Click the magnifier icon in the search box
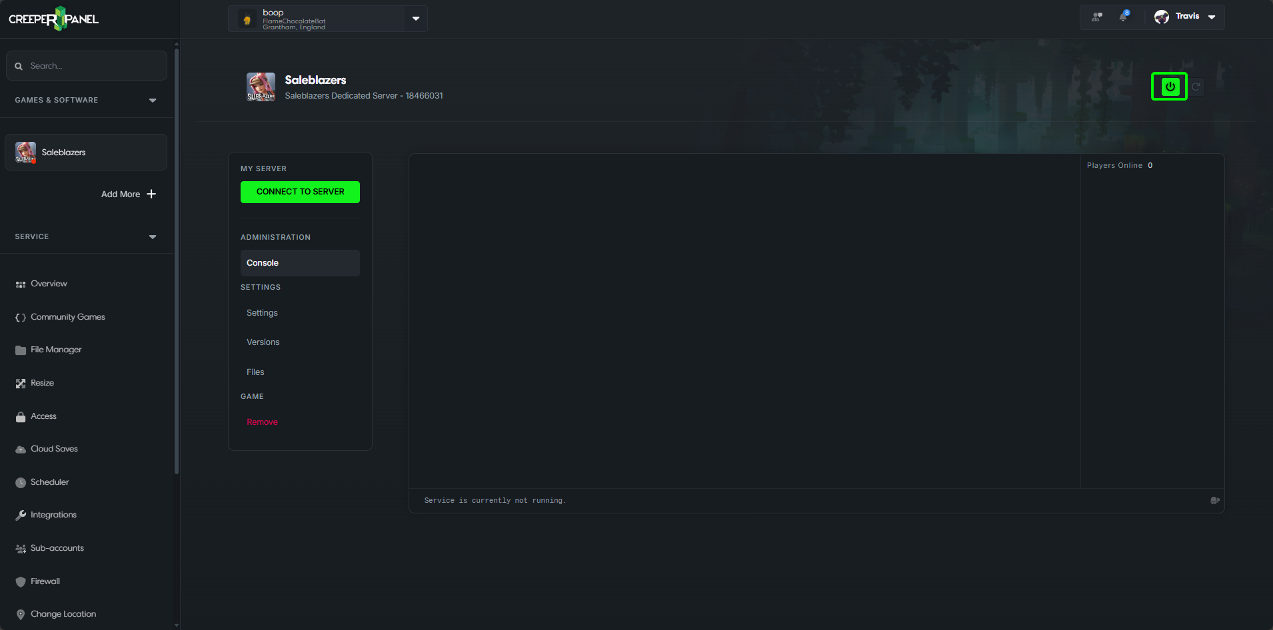 pos(19,66)
